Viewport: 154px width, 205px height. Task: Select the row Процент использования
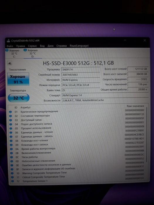(x=77, y=127)
